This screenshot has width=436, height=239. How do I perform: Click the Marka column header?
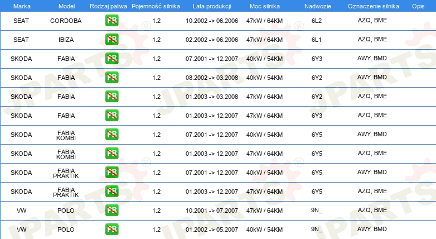(x=22, y=6)
